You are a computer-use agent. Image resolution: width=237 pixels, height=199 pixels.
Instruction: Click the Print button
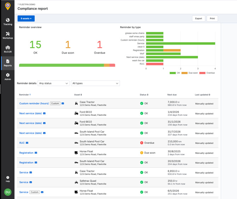[x=212, y=18]
